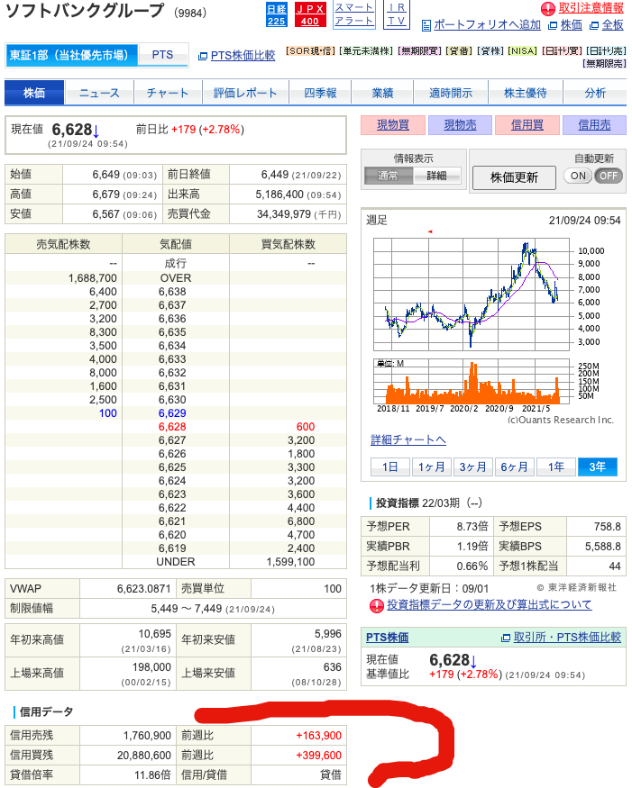632x788 pixels.
Task: Click the popup window icon beside 株価
Action: (553, 25)
